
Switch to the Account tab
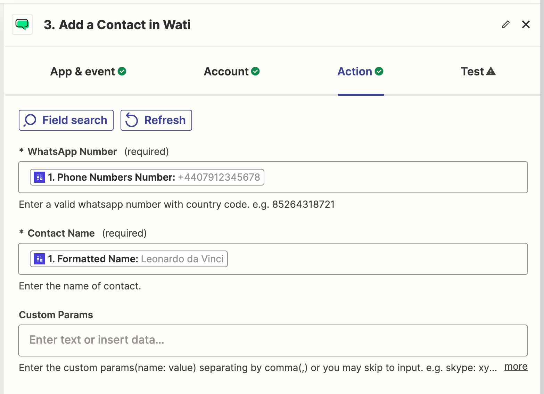[x=232, y=71]
